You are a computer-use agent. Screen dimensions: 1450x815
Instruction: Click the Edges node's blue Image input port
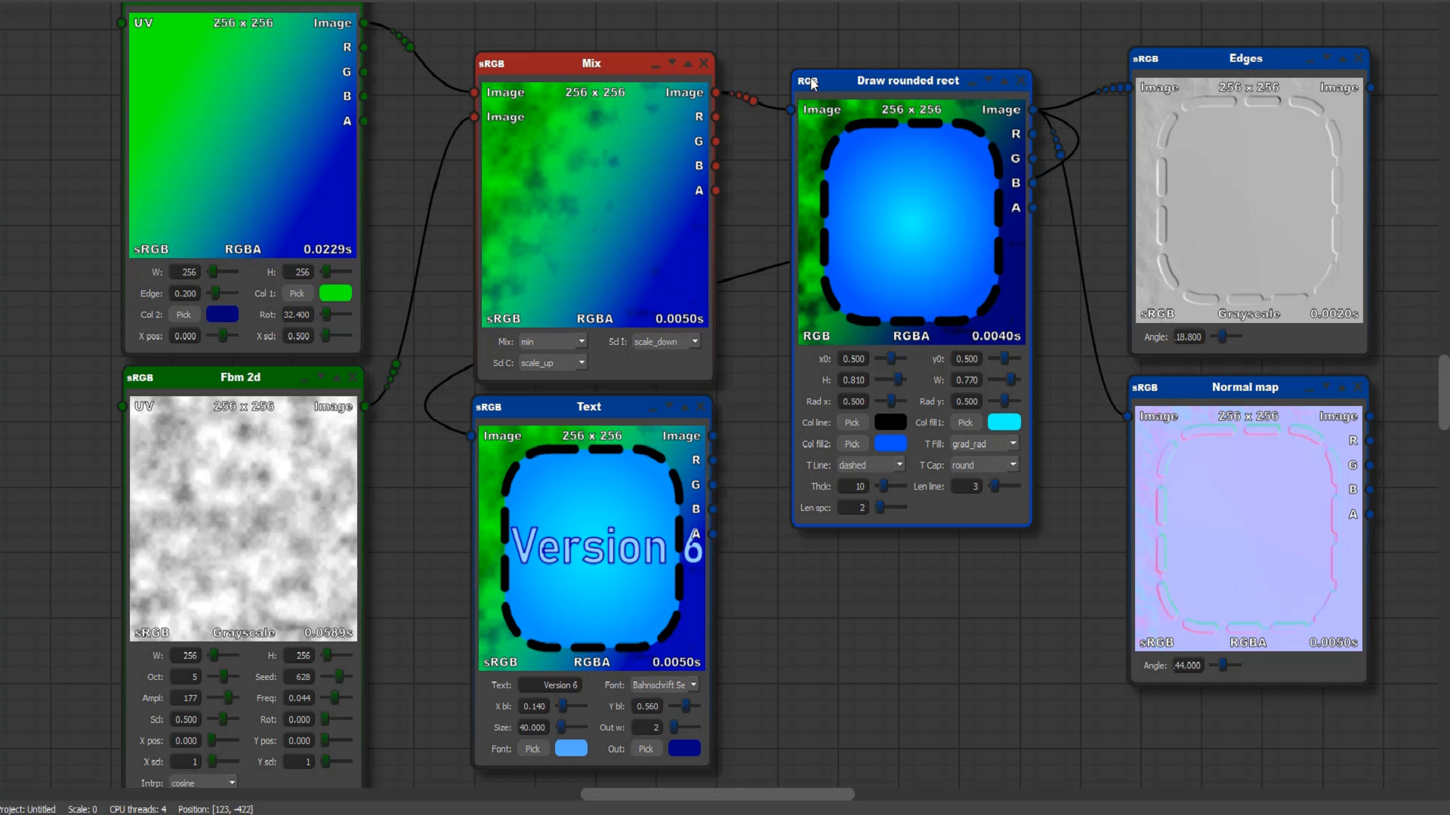[1128, 88]
